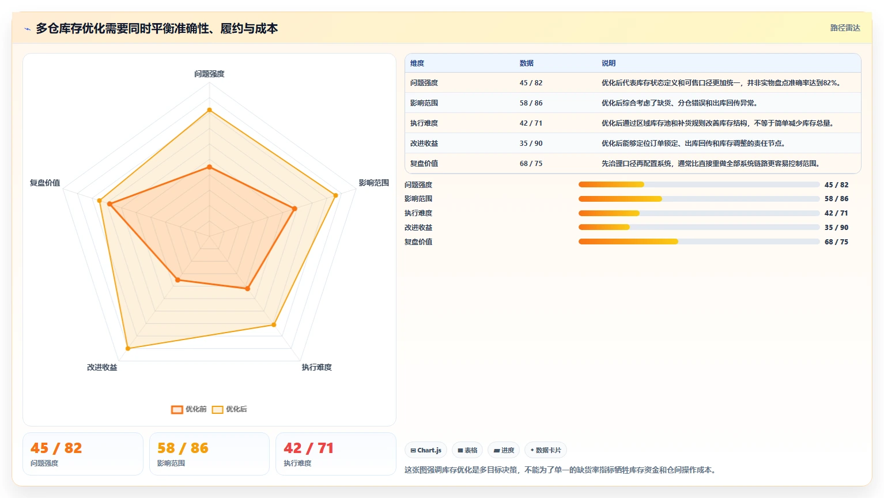Click the 问题强度 radar axis label

point(209,74)
